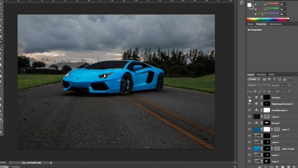
Task: Hide Layer 7 with its eye icon
Action: click(x=249, y=129)
